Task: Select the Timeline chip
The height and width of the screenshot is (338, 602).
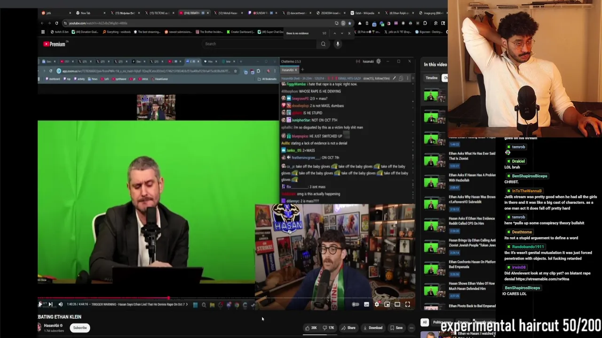Action: [431, 78]
